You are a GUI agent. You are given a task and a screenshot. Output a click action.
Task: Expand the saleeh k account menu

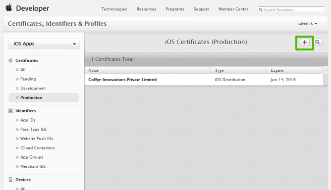(308, 24)
